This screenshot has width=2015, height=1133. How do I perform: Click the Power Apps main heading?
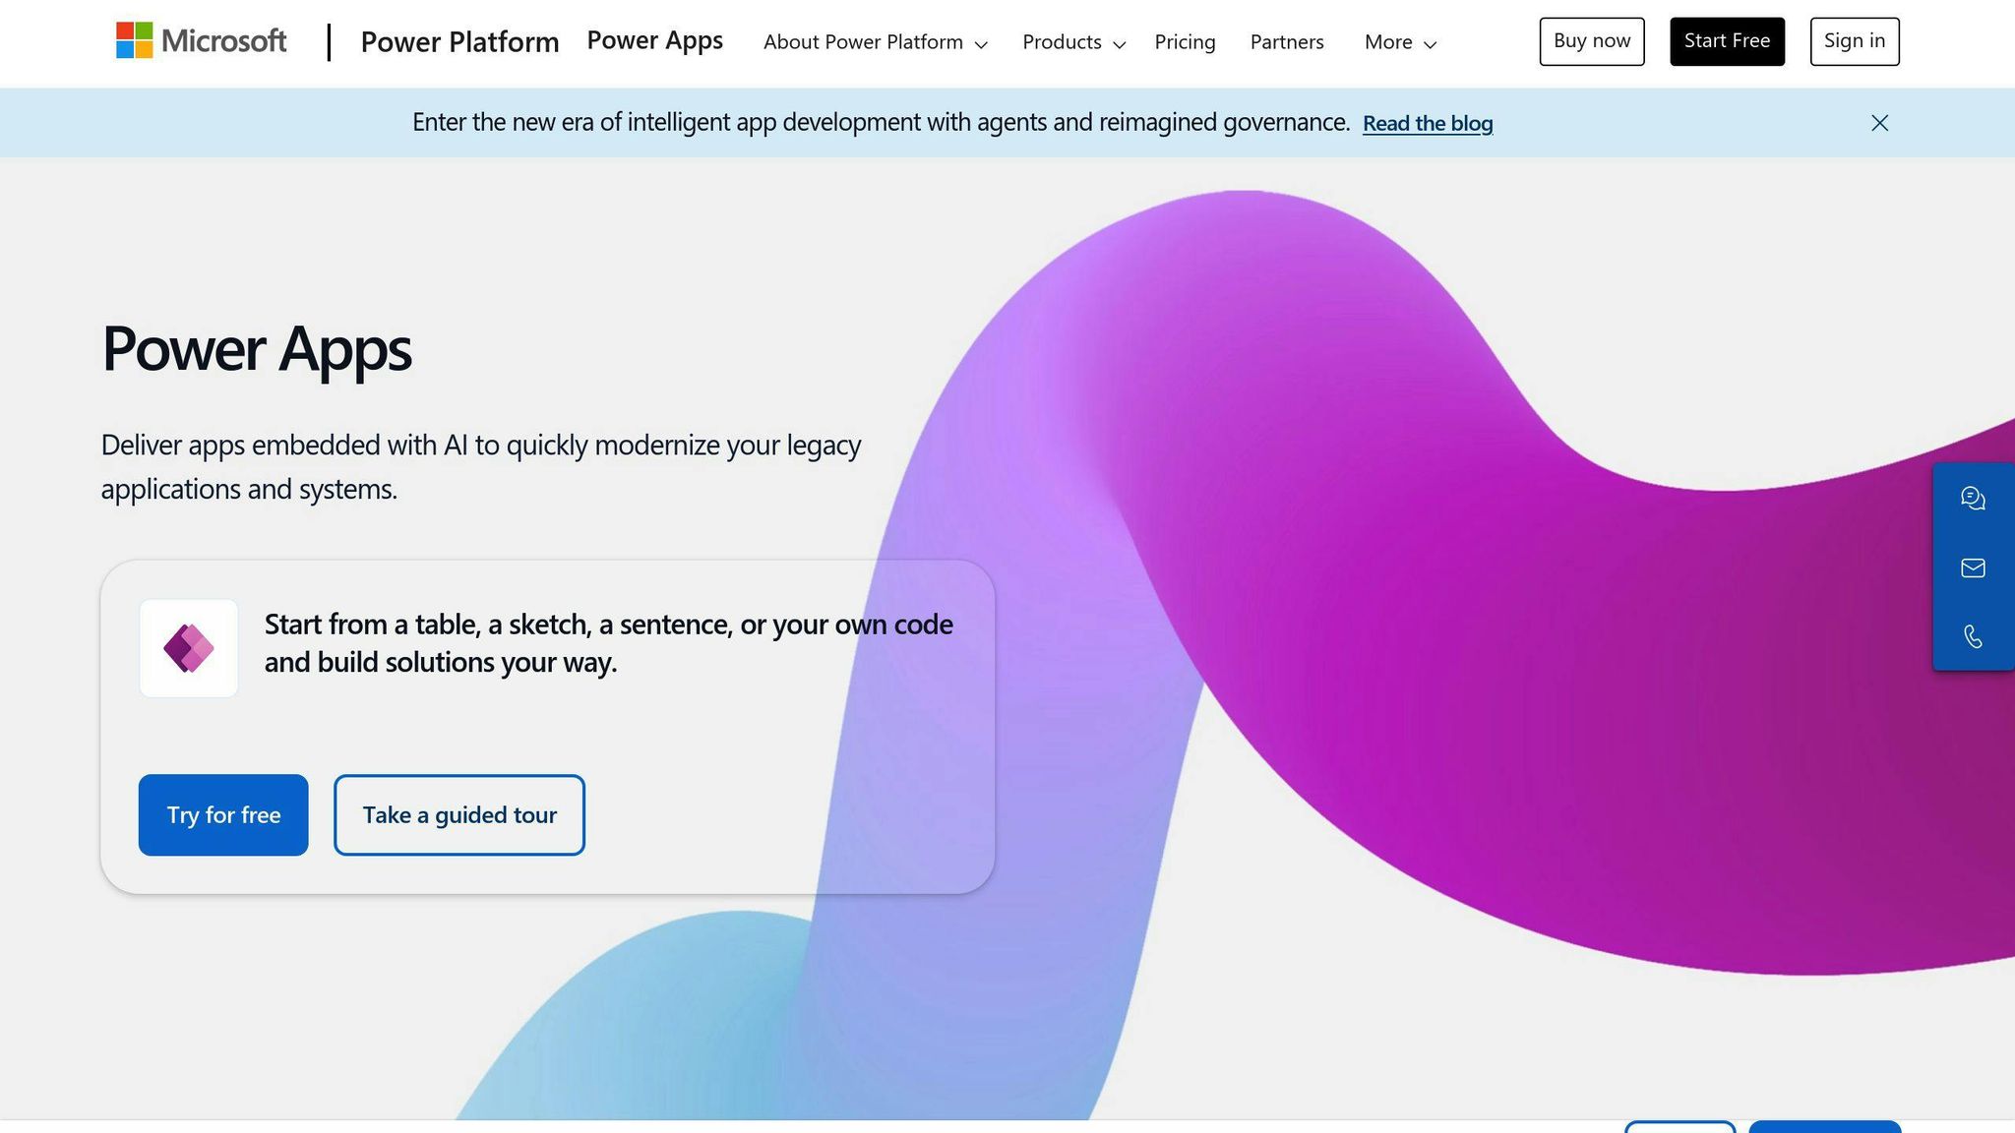257,348
